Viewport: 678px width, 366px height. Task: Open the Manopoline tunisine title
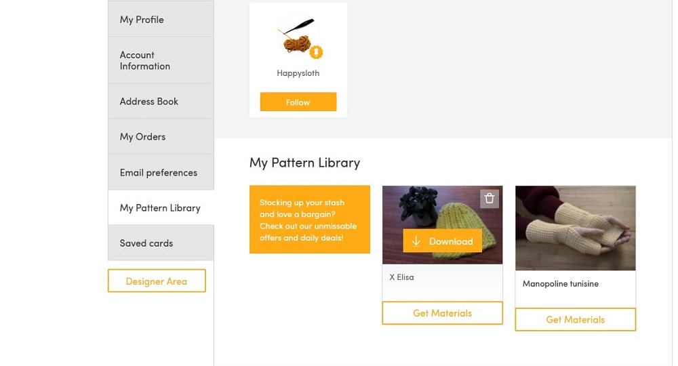coord(561,283)
